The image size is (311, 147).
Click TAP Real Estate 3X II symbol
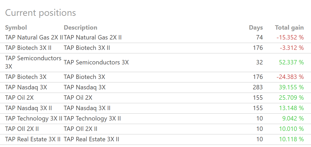click(x=33, y=139)
